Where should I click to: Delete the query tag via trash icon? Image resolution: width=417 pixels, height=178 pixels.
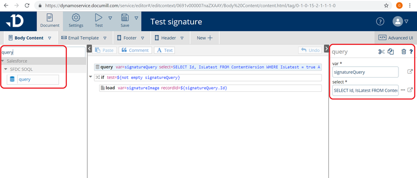tap(403, 52)
